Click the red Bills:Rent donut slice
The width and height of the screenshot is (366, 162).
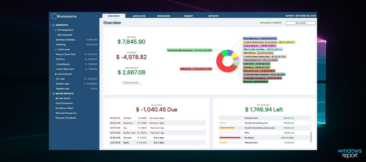point(220,65)
